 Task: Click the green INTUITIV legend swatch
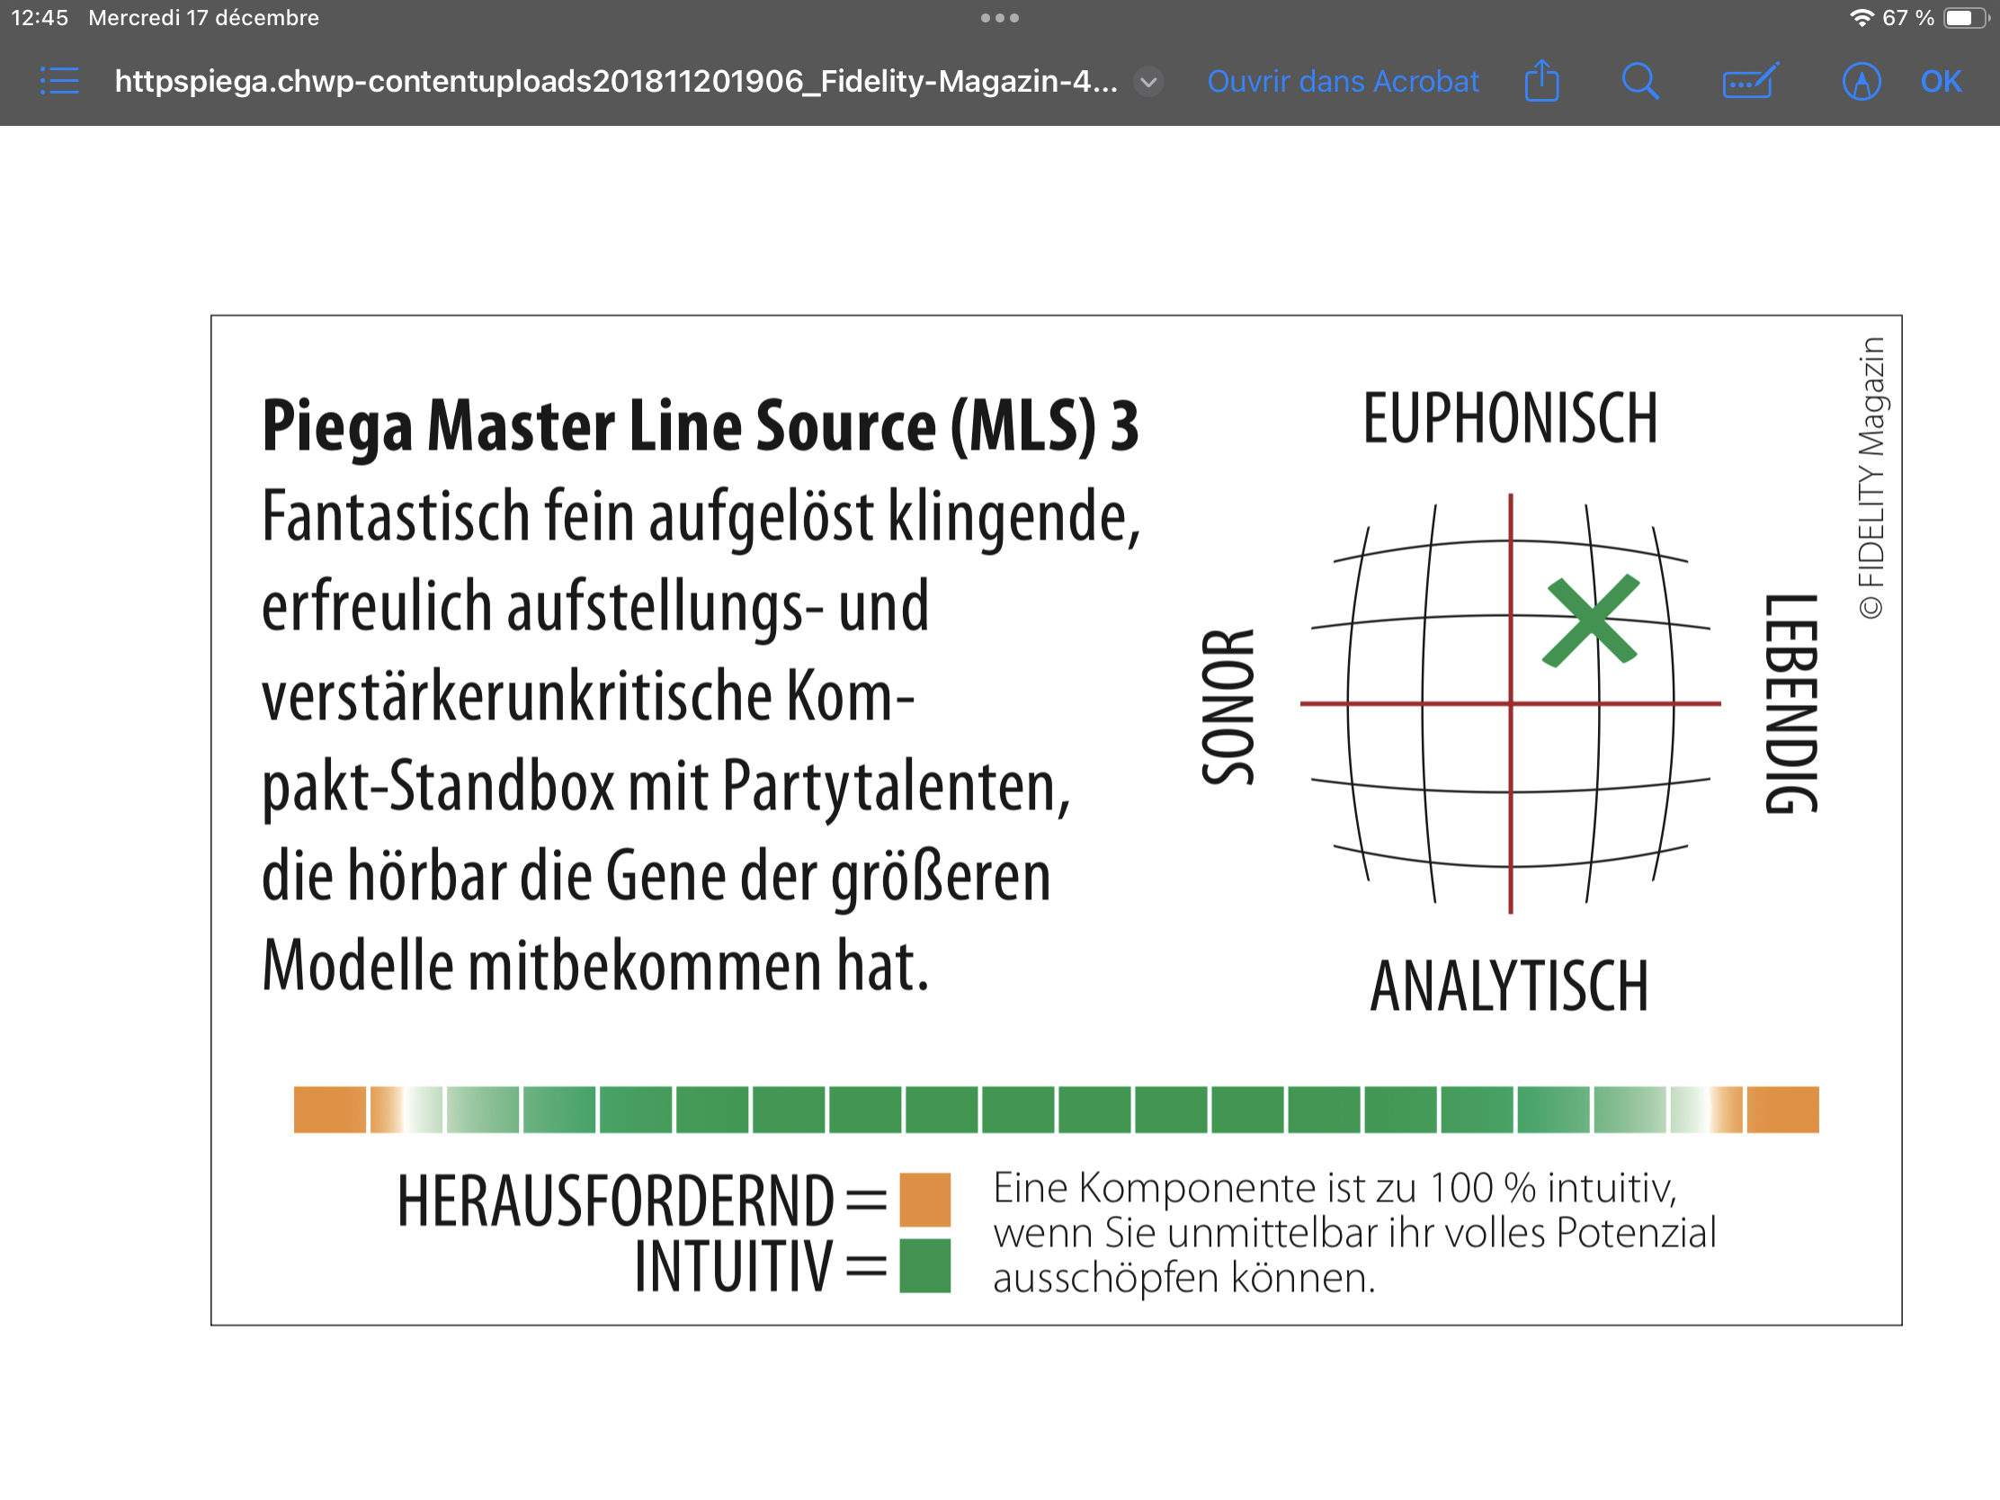click(924, 1266)
